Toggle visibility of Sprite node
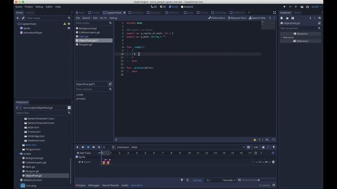 [69, 28]
